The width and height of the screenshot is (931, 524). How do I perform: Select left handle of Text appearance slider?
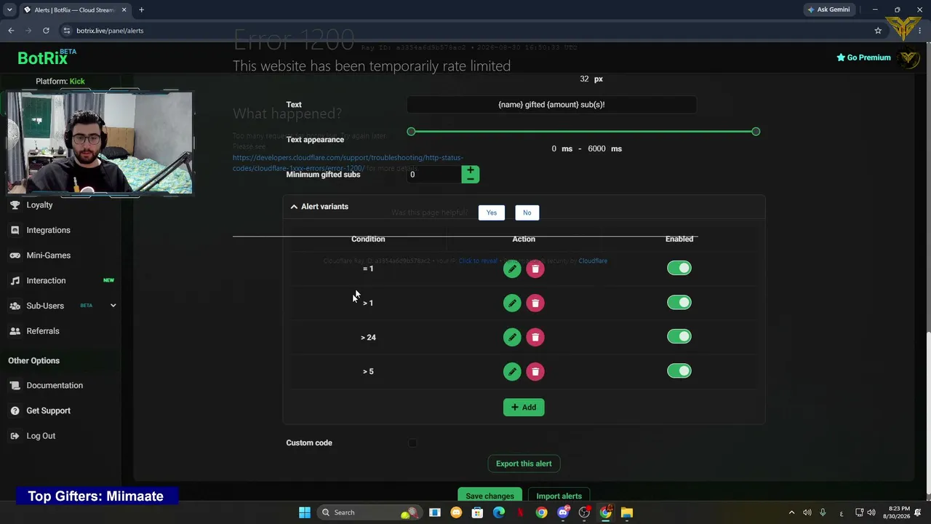click(411, 132)
